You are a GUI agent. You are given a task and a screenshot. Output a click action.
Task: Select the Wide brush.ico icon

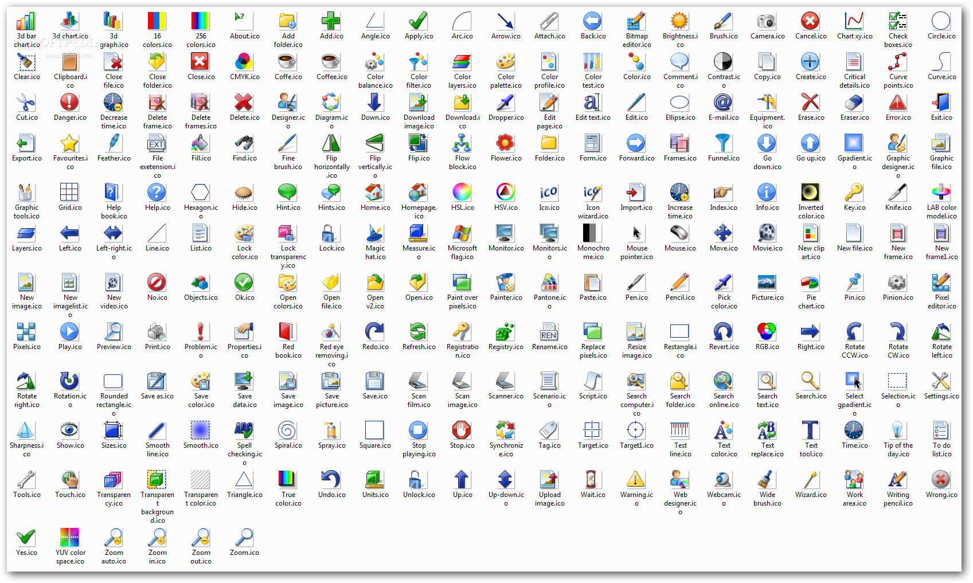767,480
